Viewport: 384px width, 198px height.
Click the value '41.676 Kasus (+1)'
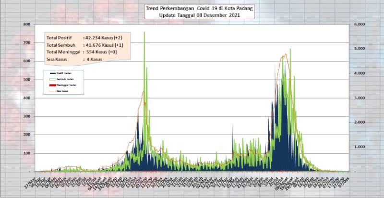click(104, 45)
